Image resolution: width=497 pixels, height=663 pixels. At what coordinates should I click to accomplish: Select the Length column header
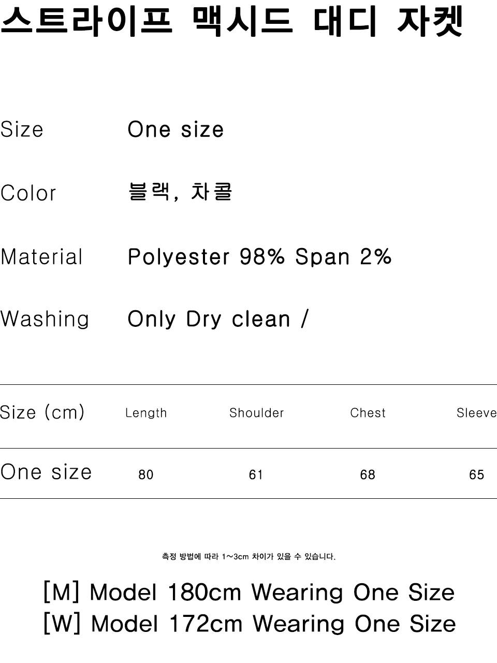pos(146,413)
